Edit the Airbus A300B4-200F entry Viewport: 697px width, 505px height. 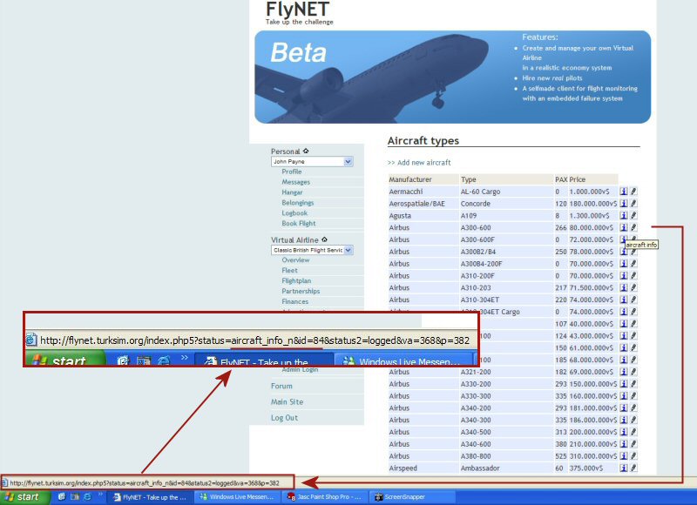(x=633, y=263)
